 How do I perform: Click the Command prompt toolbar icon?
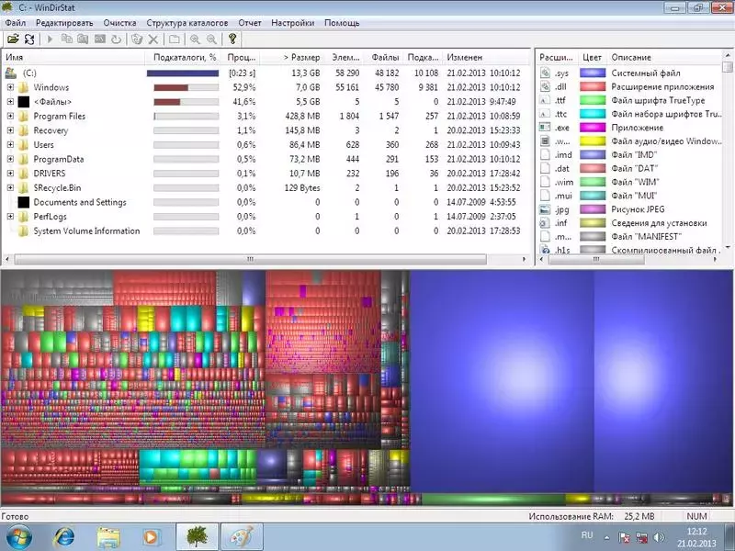click(100, 39)
